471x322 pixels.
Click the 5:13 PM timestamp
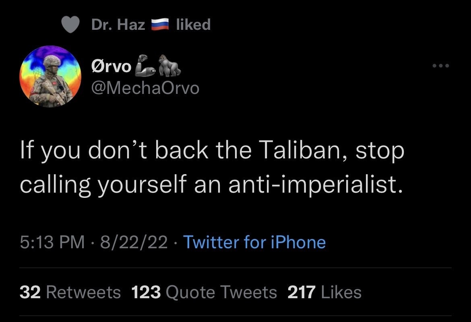[x=49, y=242]
